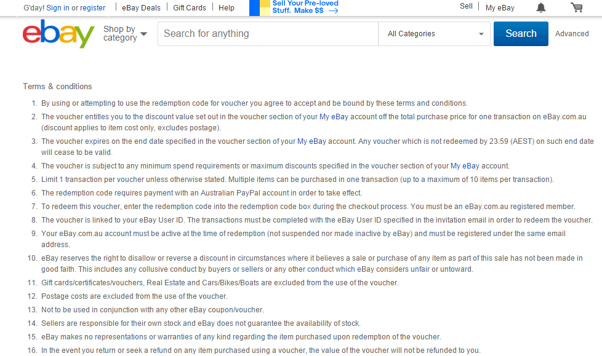Image resolution: width=602 pixels, height=356 pixels.
Task: Click term 14 about sellers' own stock
Action: [x=201, y=323]
